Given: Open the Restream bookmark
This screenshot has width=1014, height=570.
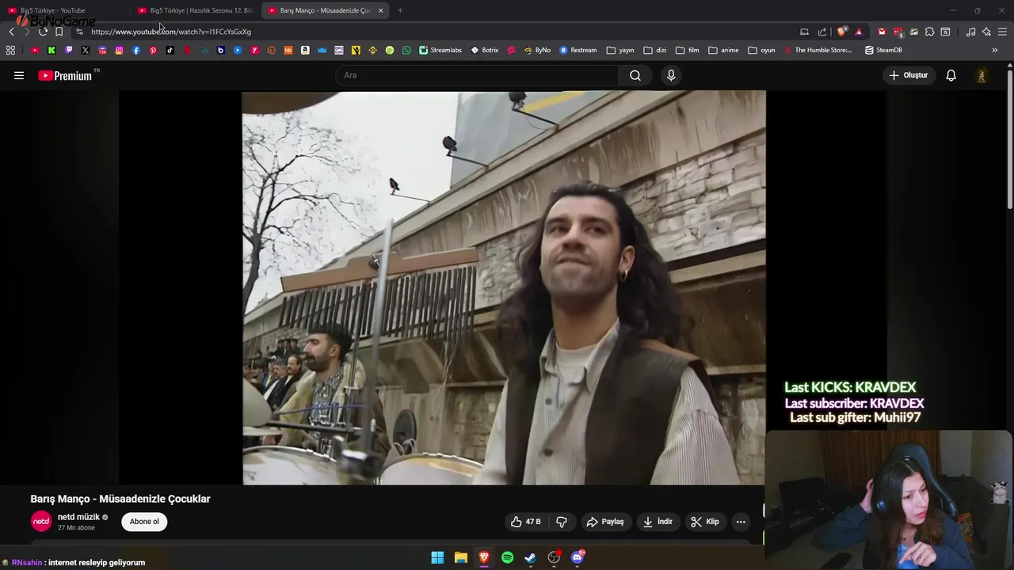Looking at the screenshot, I should click(x=578, y=50).
